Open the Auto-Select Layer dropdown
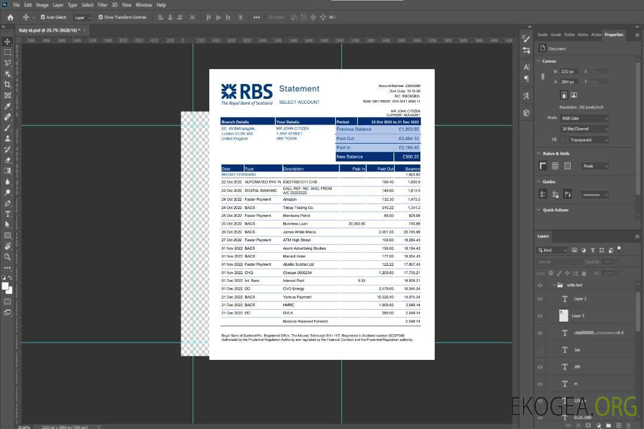 [x=82, y=17]
